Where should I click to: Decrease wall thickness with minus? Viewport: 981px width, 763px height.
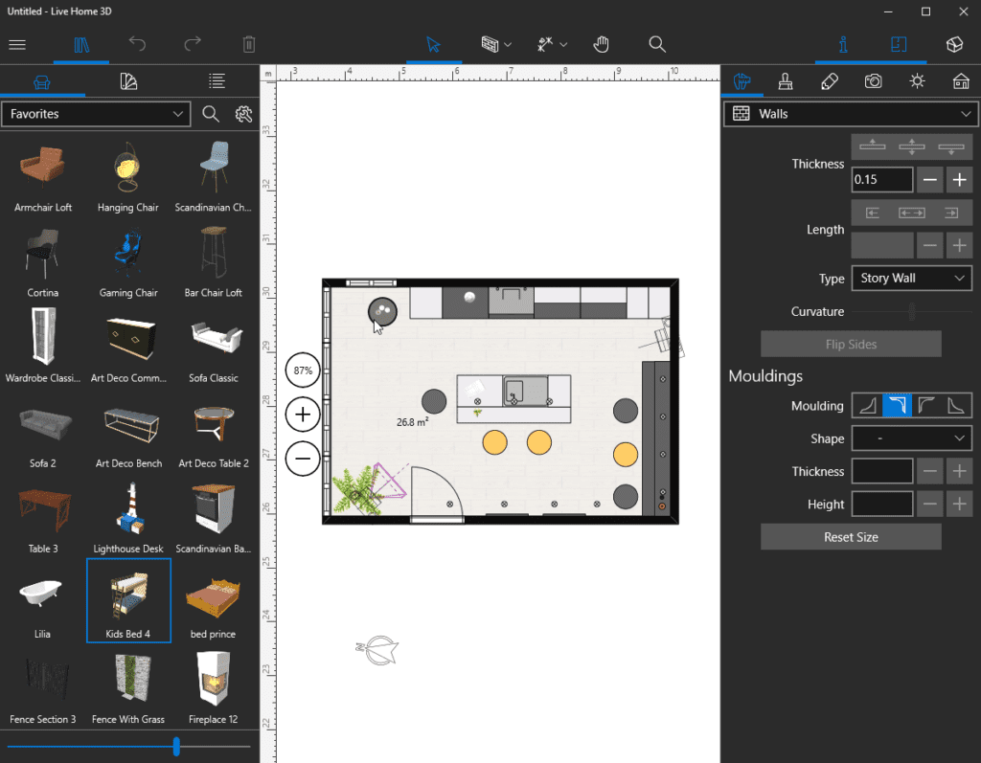[929, 180]
